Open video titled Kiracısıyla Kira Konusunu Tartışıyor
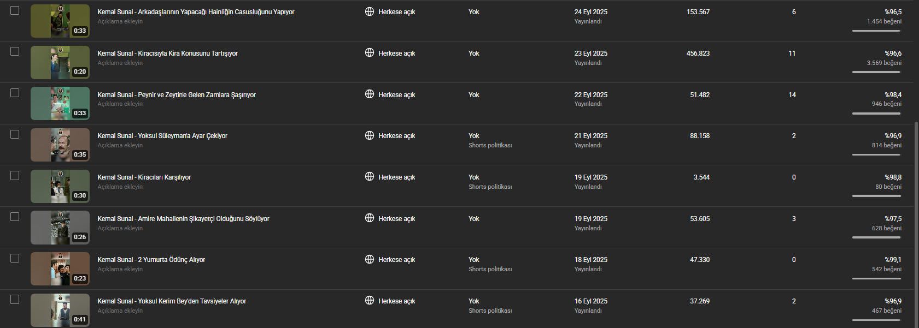Viewport: 919px width, 328px height. [167, 53]
